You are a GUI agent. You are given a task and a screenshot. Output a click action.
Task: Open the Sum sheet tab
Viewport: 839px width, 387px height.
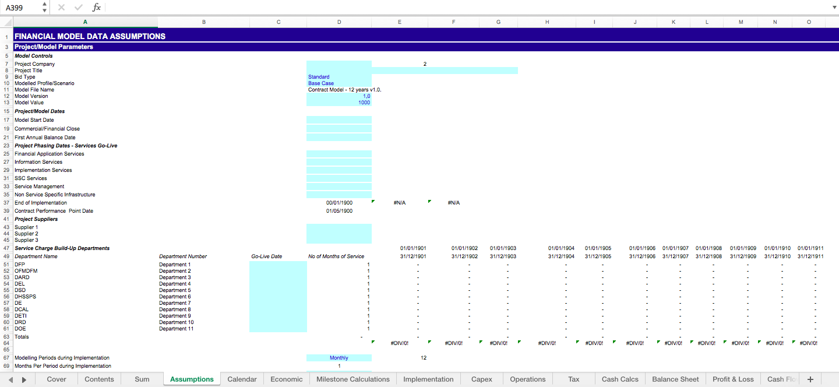click(142, 379)
